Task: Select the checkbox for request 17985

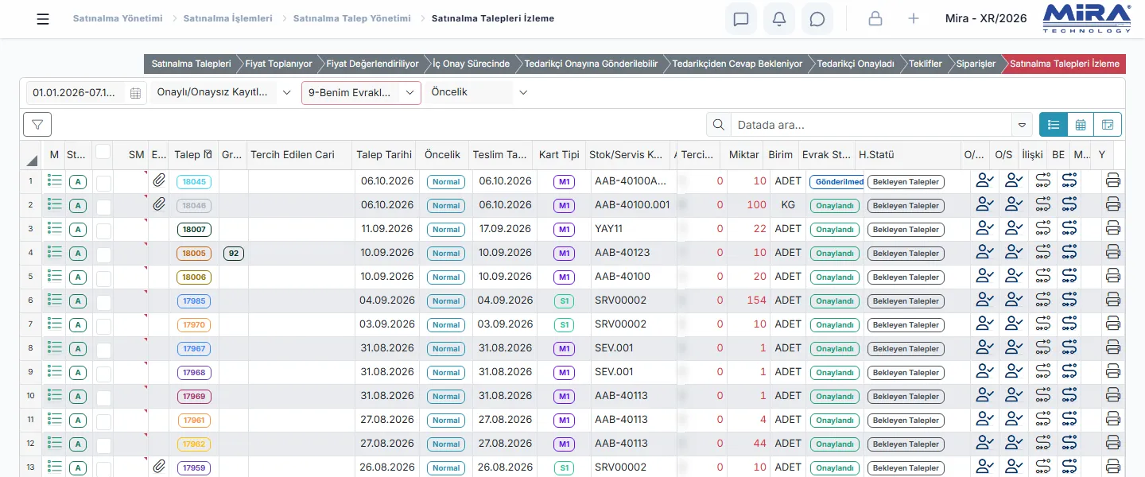Action: tap(103, 302)
